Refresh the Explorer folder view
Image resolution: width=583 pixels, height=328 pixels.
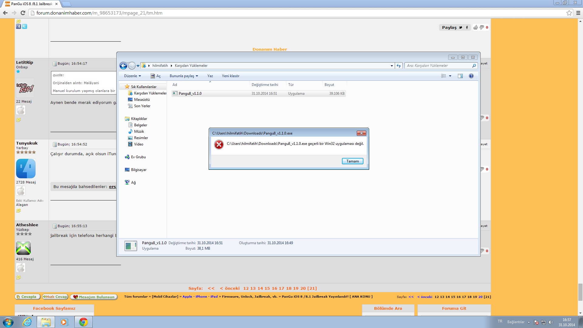tap(399, 66)
